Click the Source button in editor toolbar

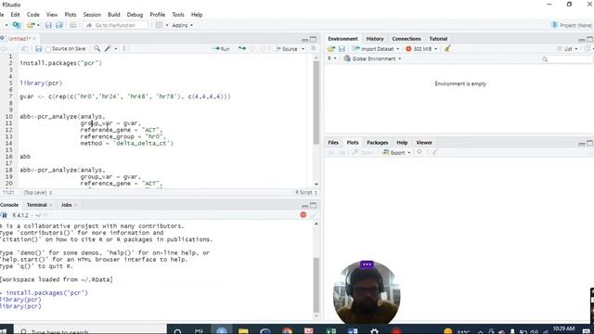pyautogui.click(x=287, y=49)
